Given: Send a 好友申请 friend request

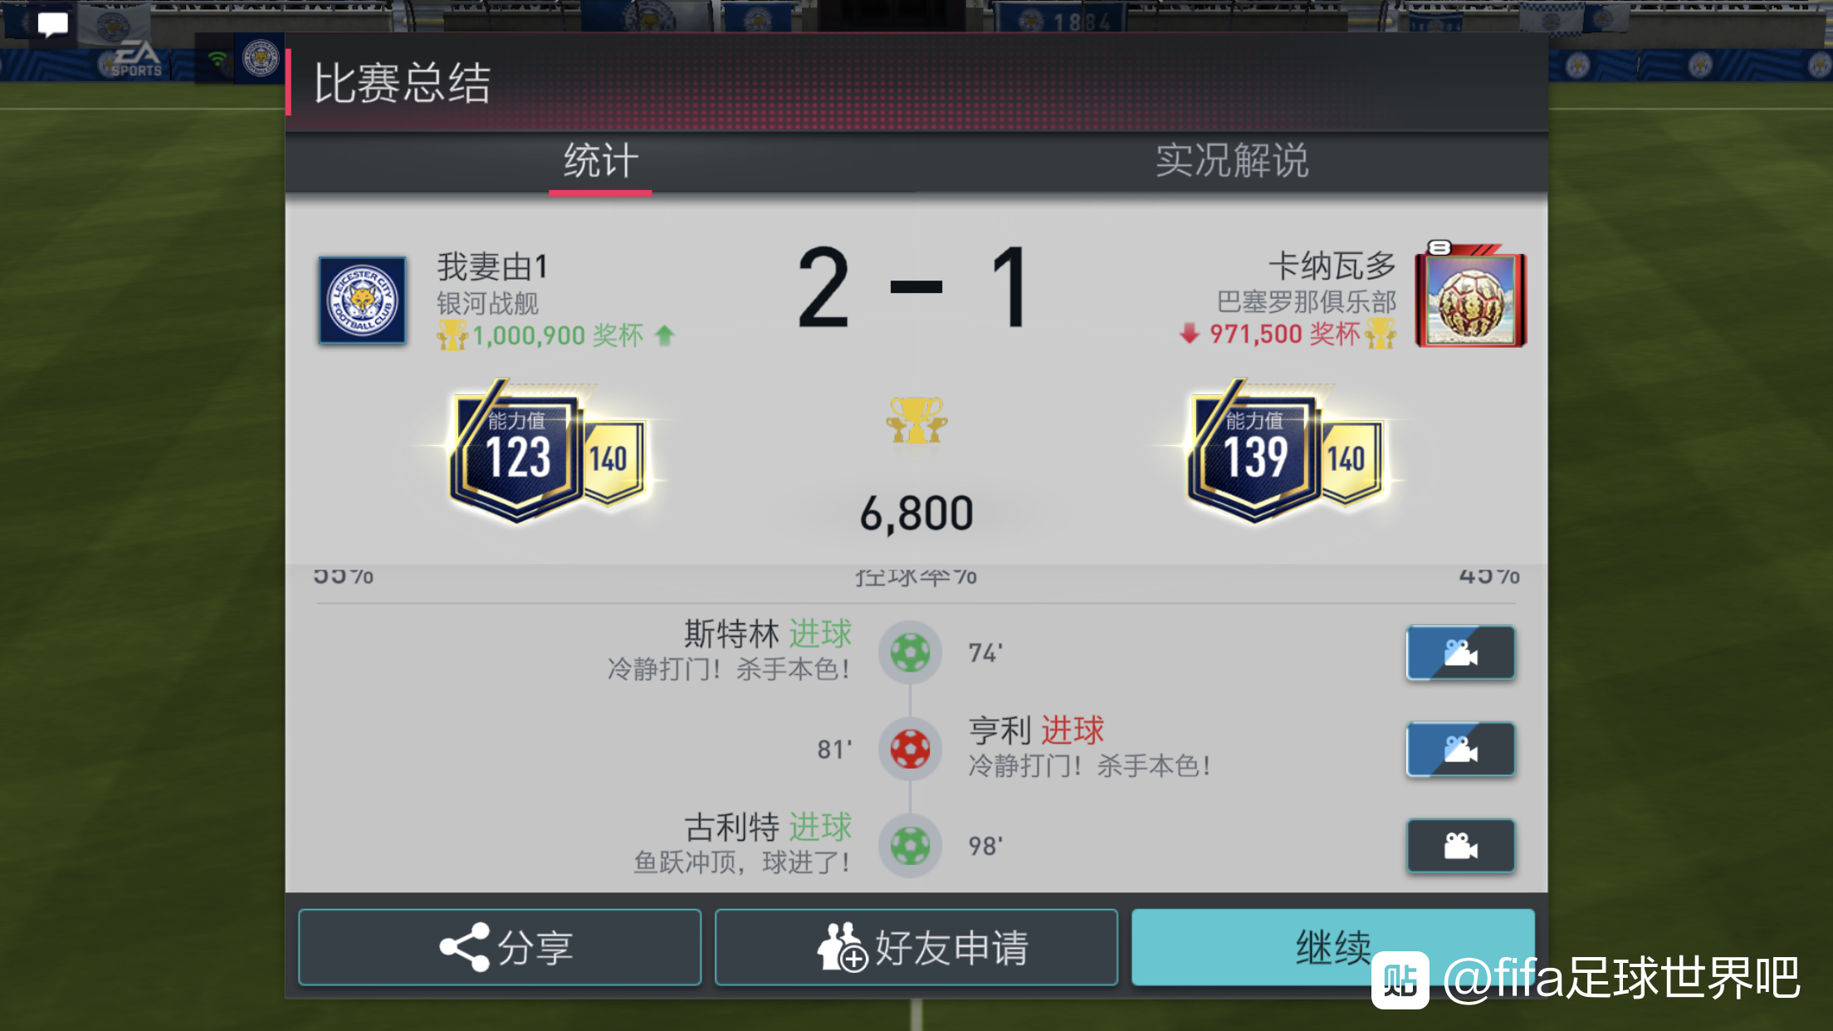Looking at the screenshot, I should 916,947.
